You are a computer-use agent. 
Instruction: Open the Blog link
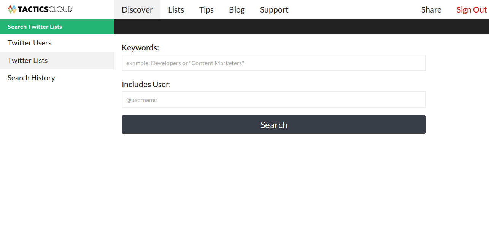coord(237,9)
